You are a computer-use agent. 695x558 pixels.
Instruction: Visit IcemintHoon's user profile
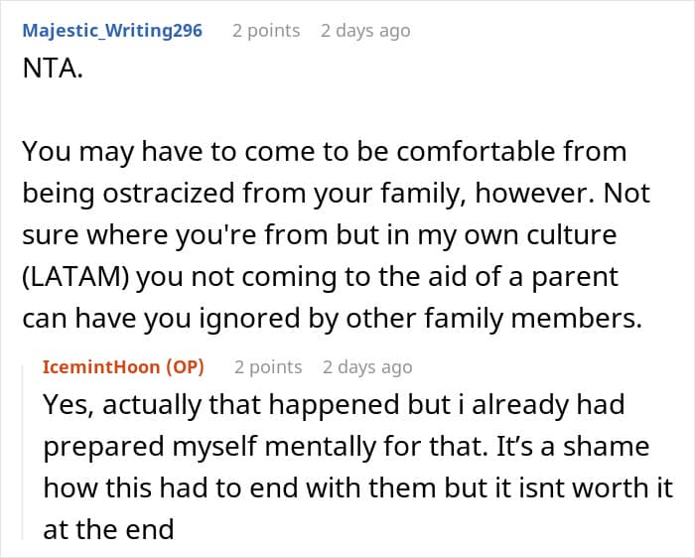point(101,367)
